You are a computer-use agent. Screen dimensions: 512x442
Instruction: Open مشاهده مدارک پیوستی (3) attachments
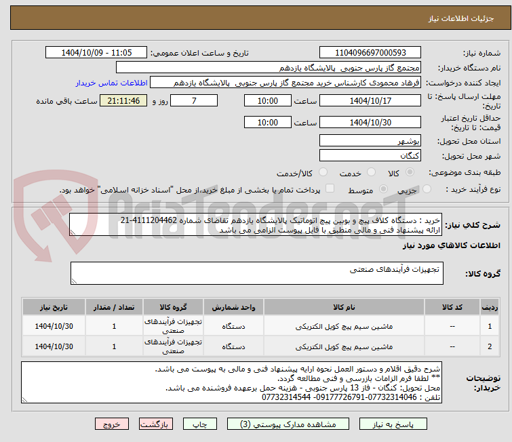(288, 424)
